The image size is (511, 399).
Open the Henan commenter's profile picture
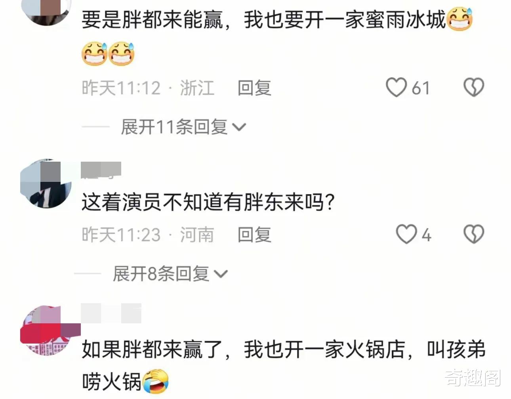[x=46, y=184]
